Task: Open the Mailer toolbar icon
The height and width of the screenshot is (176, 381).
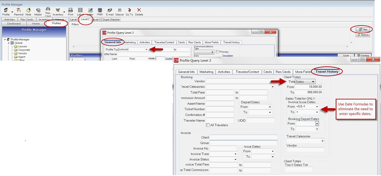Action: pyautogui.click(x=38, y=10)
